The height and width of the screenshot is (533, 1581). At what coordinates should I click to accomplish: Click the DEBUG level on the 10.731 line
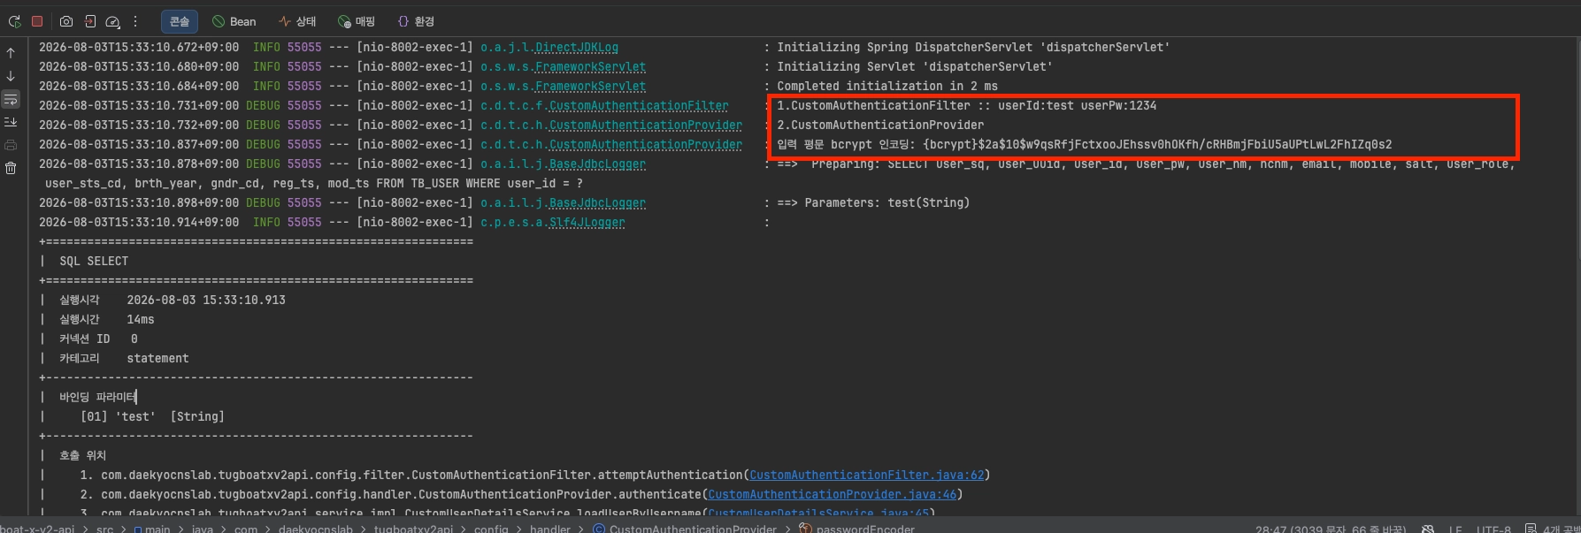tap(263, 106)
